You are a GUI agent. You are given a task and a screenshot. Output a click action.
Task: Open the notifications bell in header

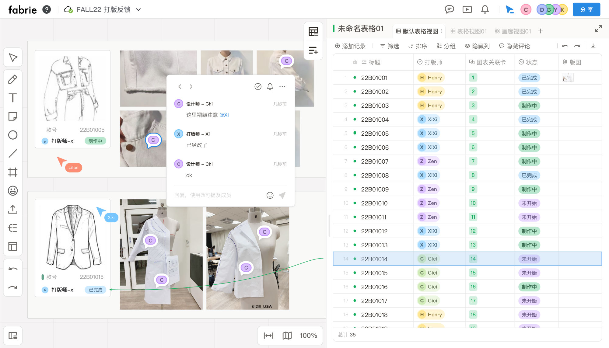pyautogui.click(x=485, y=9)
